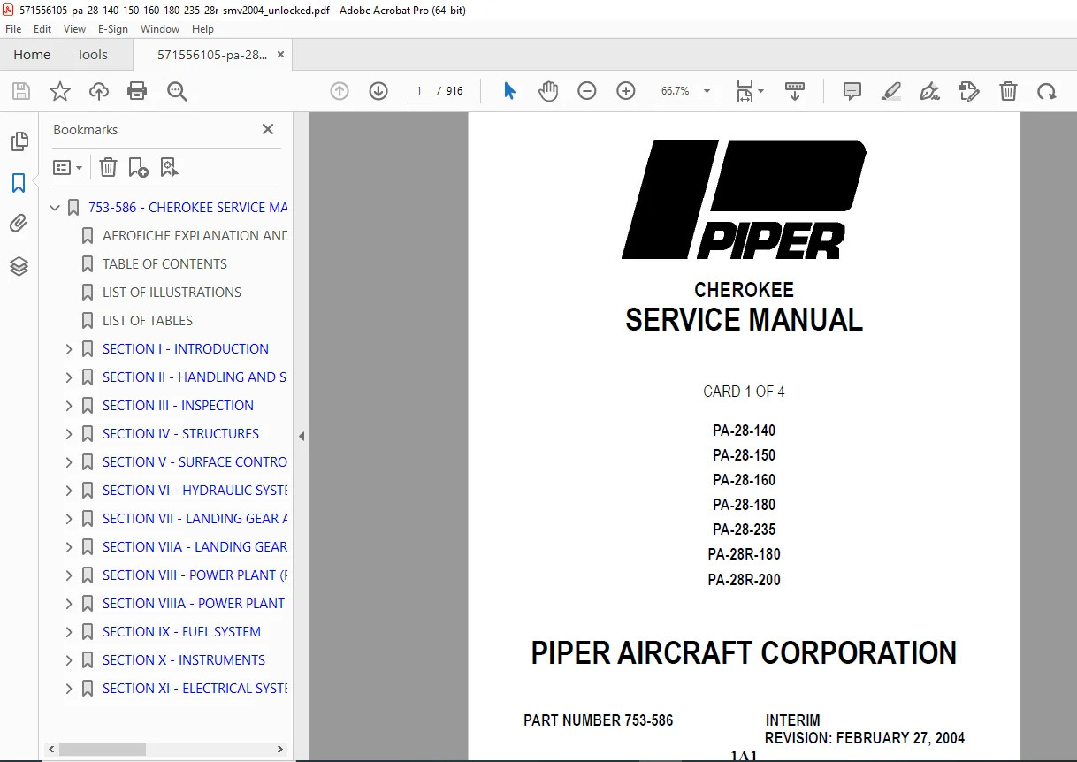Go to SECTION X - INSTRUMENTS bookmark
The image size is (1077, 762).
pos(184,660)
